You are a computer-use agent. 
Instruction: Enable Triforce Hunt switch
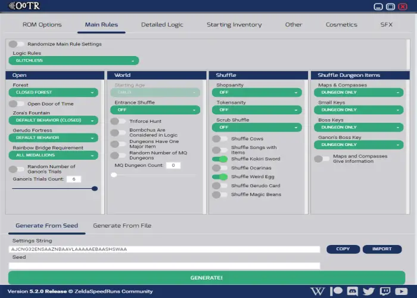[118, 121]
